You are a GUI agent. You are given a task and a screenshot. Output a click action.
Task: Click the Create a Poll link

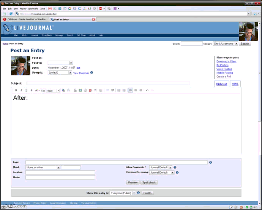tap(224, 77)
